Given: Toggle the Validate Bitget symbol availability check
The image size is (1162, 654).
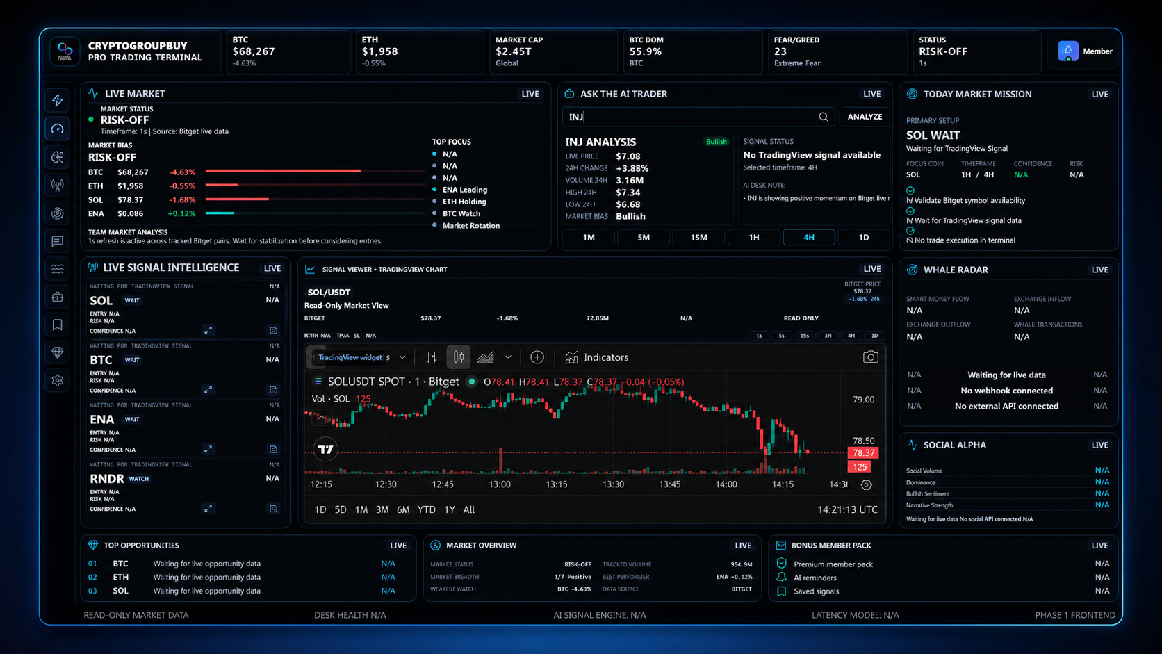Looking at the screenshot, I should click(x=910, y=190).
